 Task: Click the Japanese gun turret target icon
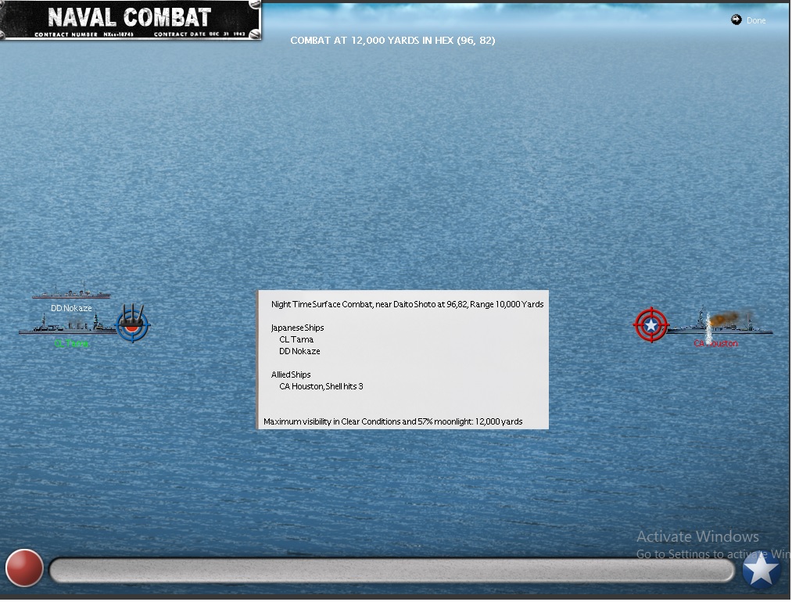(x=133, y=323)
